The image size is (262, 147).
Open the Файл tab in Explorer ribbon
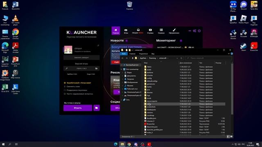tap(124, 54)
